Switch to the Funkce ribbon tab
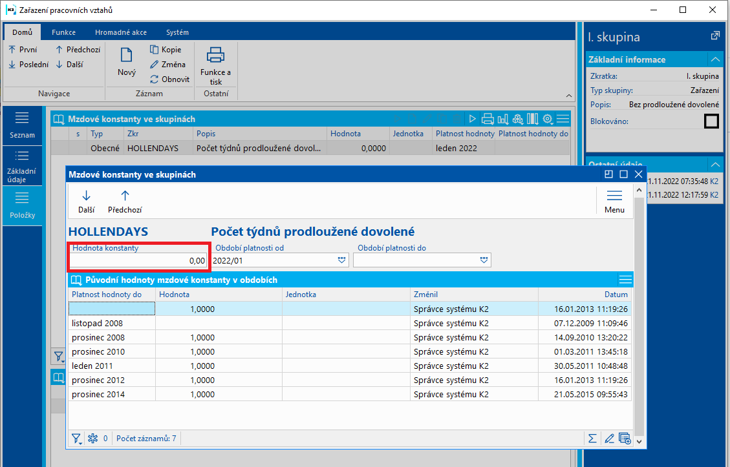The image size is (730, 467). coord(64,32)
